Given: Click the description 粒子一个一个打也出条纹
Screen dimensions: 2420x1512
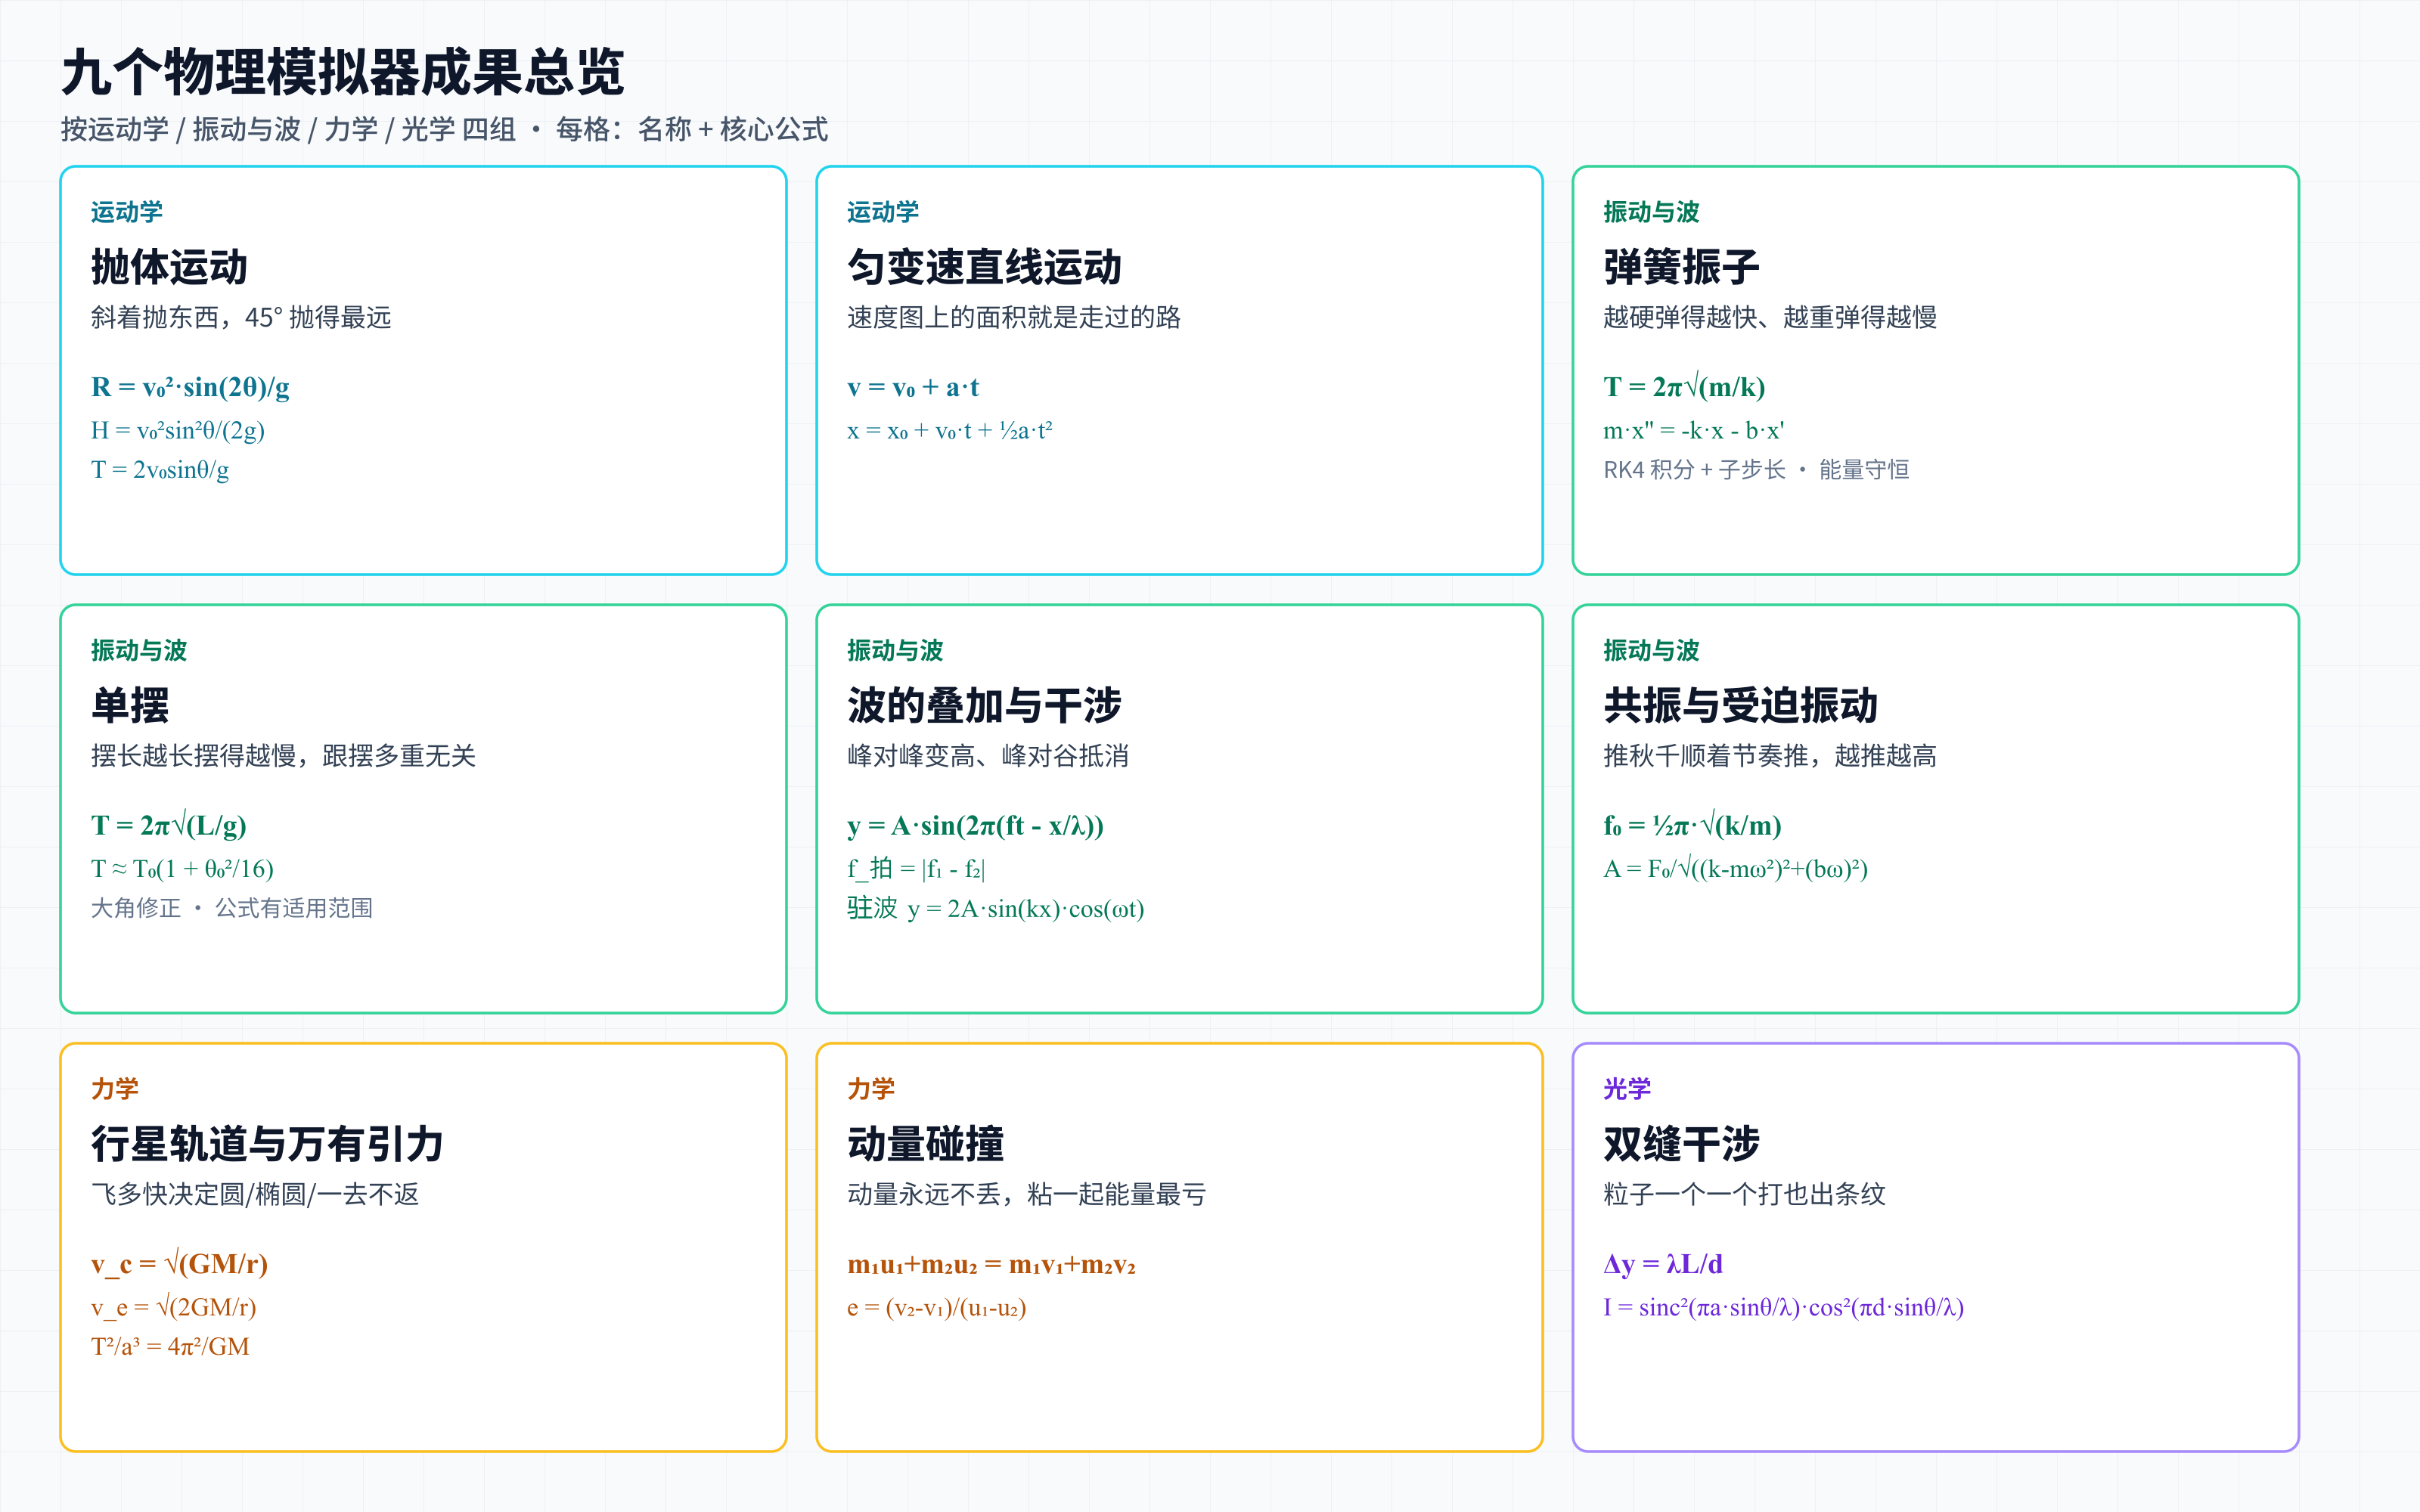Looking at the screenshot, I should (x=1744, y=1194).
